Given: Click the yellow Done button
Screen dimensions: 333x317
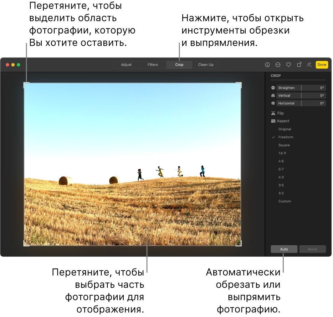Looking at the screenshot, I should tap(322, 65).
